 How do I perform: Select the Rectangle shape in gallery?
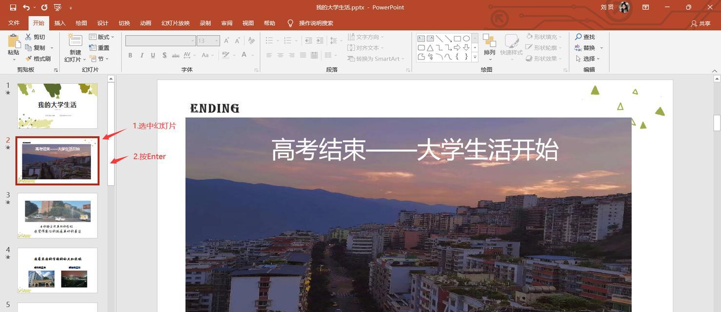(457, 39)
